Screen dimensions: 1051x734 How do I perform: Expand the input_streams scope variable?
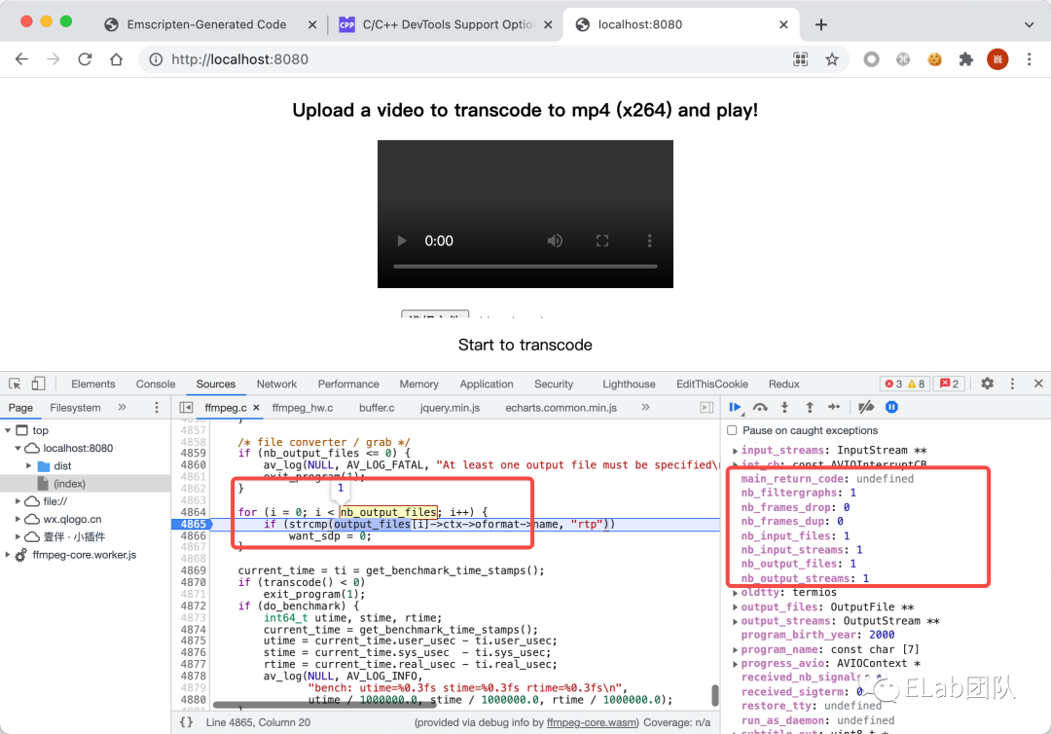pyautogui.click(x=735, y=451)
